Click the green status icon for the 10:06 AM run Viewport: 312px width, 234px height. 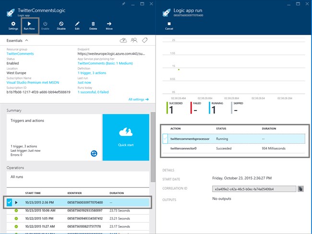(x=16, y=210)
